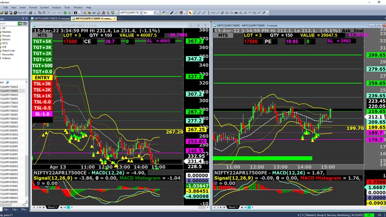The width and height of the screenshot is (386, 217).
Task: Click the Save All toolbar button
Action: click(x=21, y=13)
